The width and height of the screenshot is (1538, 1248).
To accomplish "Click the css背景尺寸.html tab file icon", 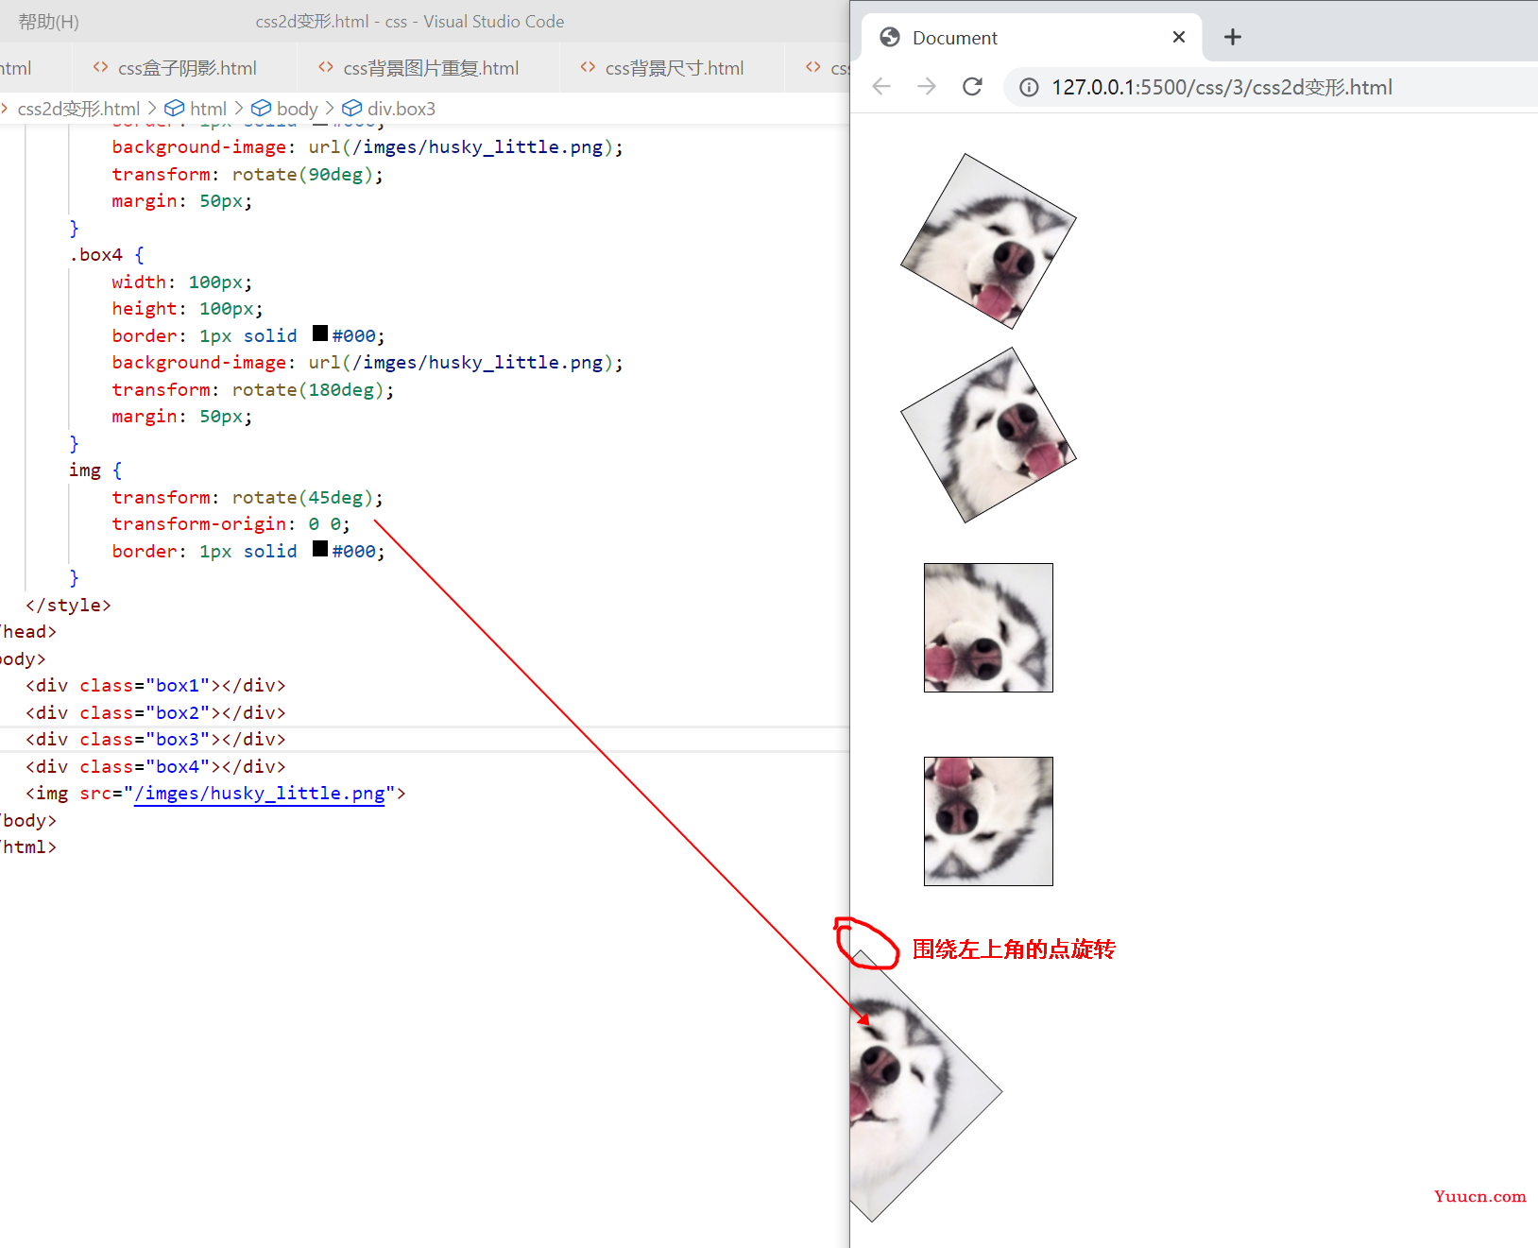I will point(588,67).
